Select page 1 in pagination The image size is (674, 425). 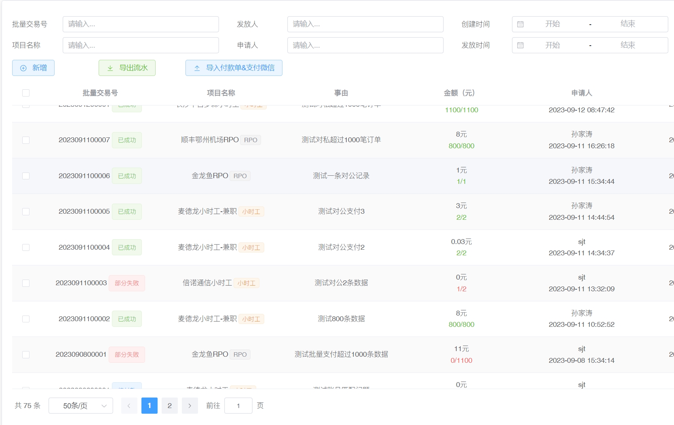[x=149, y=406]
